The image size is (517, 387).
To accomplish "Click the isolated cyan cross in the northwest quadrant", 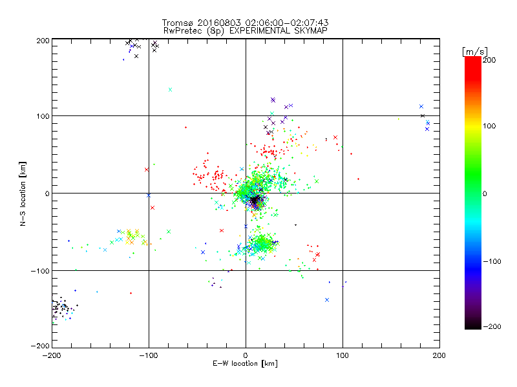I will pyautogui.click(x=170, y=90).
